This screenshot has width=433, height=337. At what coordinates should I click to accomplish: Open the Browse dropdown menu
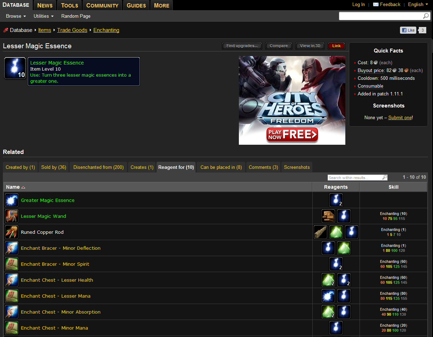[x=15, y=16]
